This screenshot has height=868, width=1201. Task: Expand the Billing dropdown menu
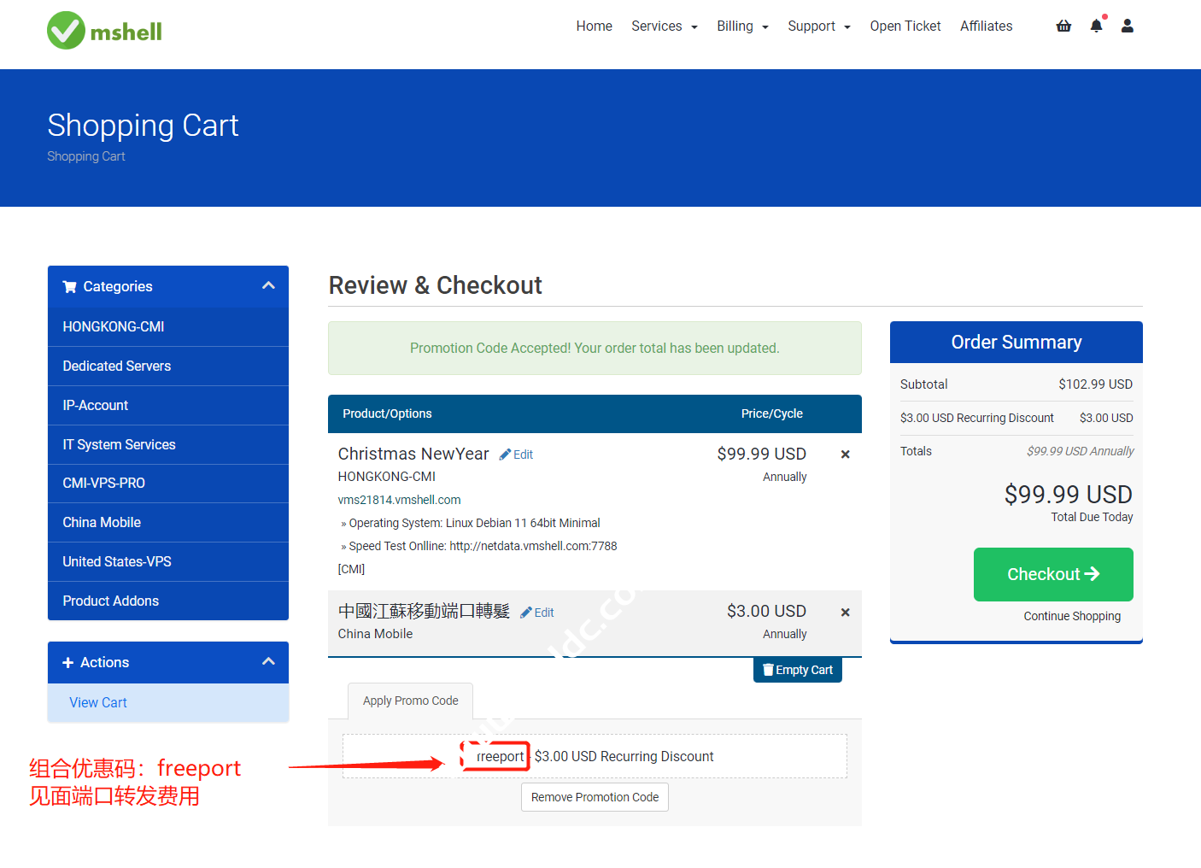[x=742, y=26]
